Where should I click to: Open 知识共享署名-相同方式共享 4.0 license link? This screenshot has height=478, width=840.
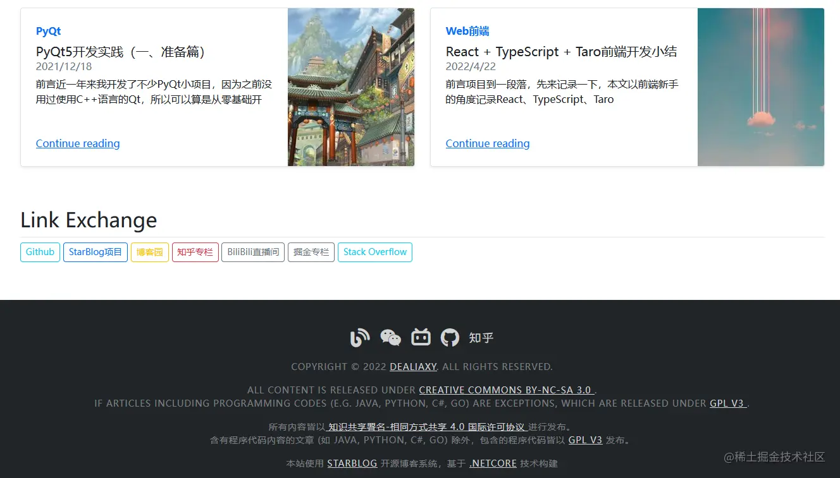tap(427, 427)
